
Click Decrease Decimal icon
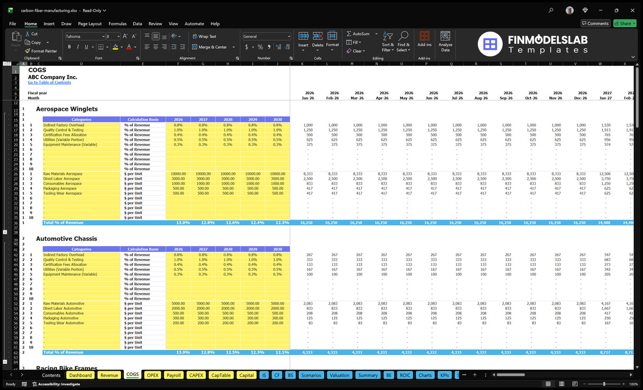(x=287, y=47)
